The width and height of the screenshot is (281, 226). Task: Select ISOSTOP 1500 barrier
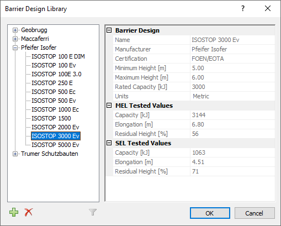(51, 118)
